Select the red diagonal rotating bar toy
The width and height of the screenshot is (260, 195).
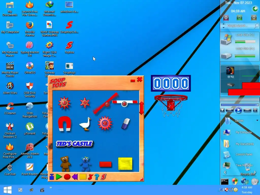(106, 103)
